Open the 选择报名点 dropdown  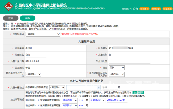(x=43, y=34)
